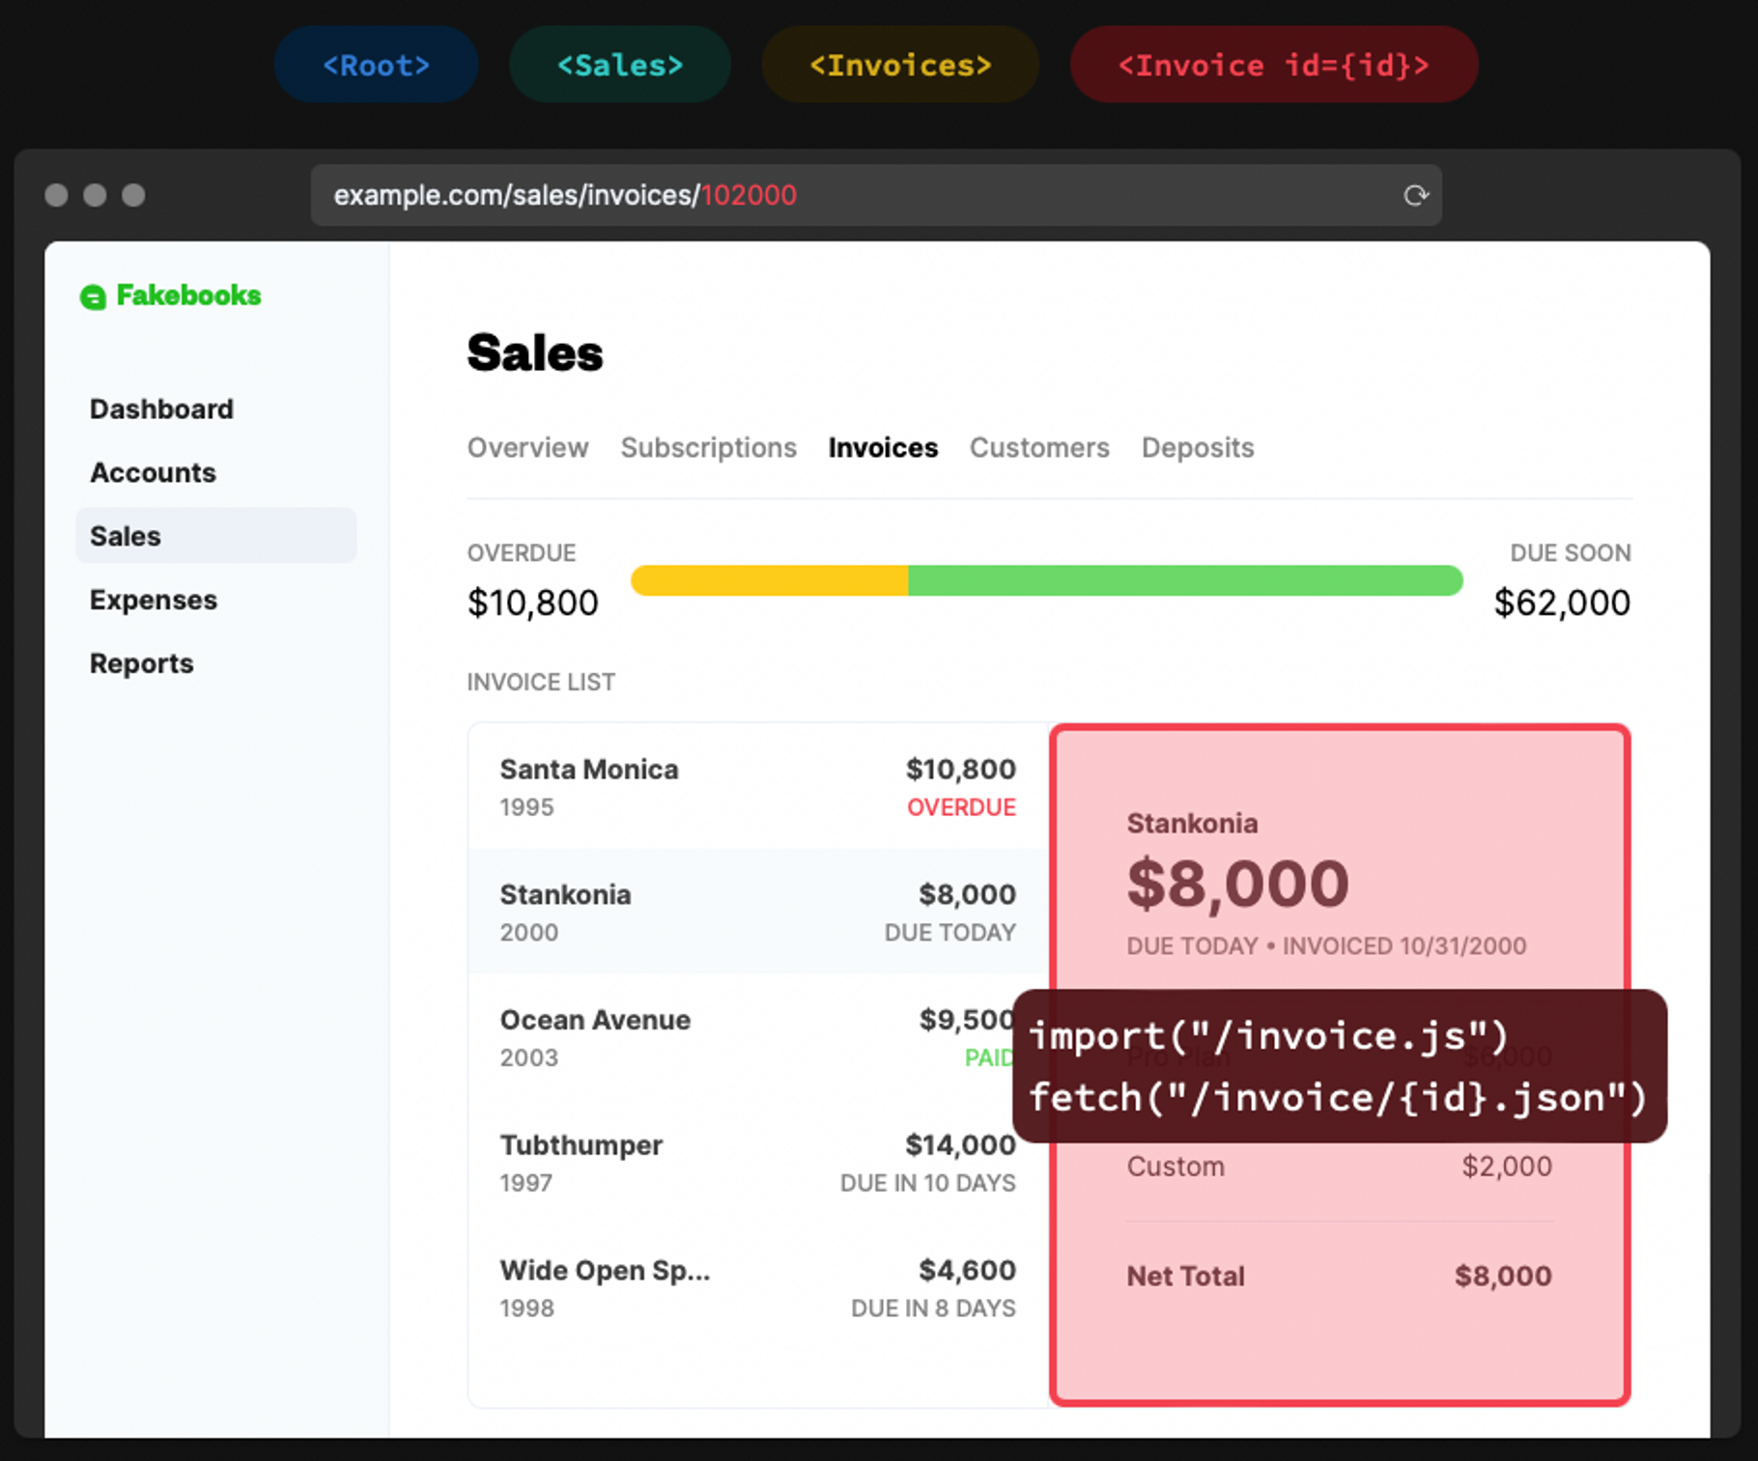
Task: Switch to the Customers tab
Action: coord(1038,447)
